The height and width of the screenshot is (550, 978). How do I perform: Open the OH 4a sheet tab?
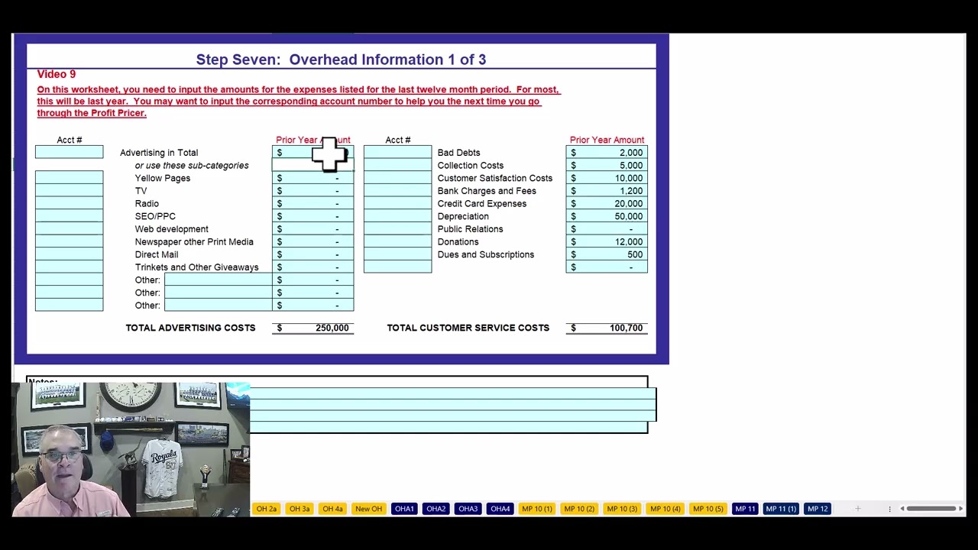[x=332, y=509]
